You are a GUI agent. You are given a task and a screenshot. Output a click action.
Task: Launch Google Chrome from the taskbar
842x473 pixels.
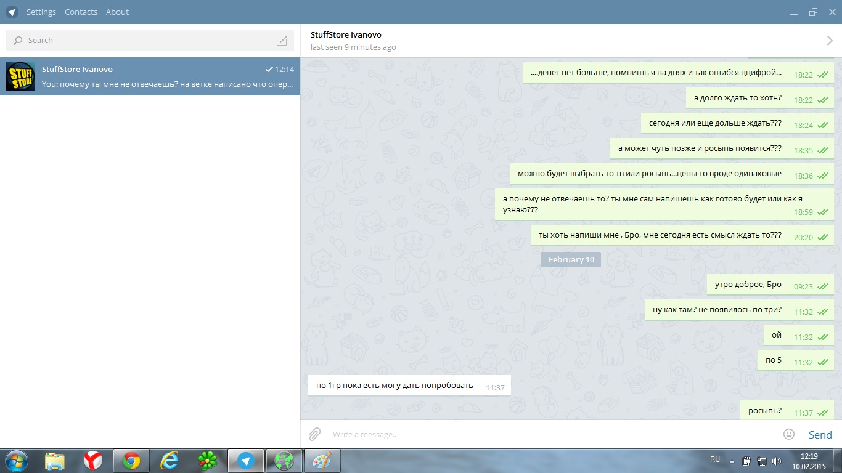[x=131, y=461]
